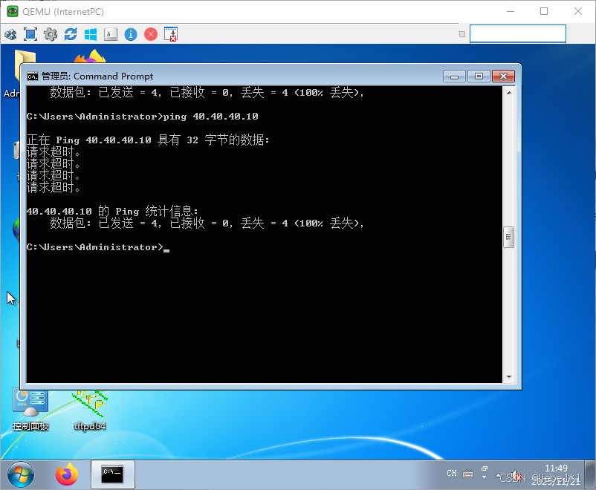This screenshot has width=596, height=490.
Task: Click the QEMU title bar app icon
Action: [x=12, y=11]
